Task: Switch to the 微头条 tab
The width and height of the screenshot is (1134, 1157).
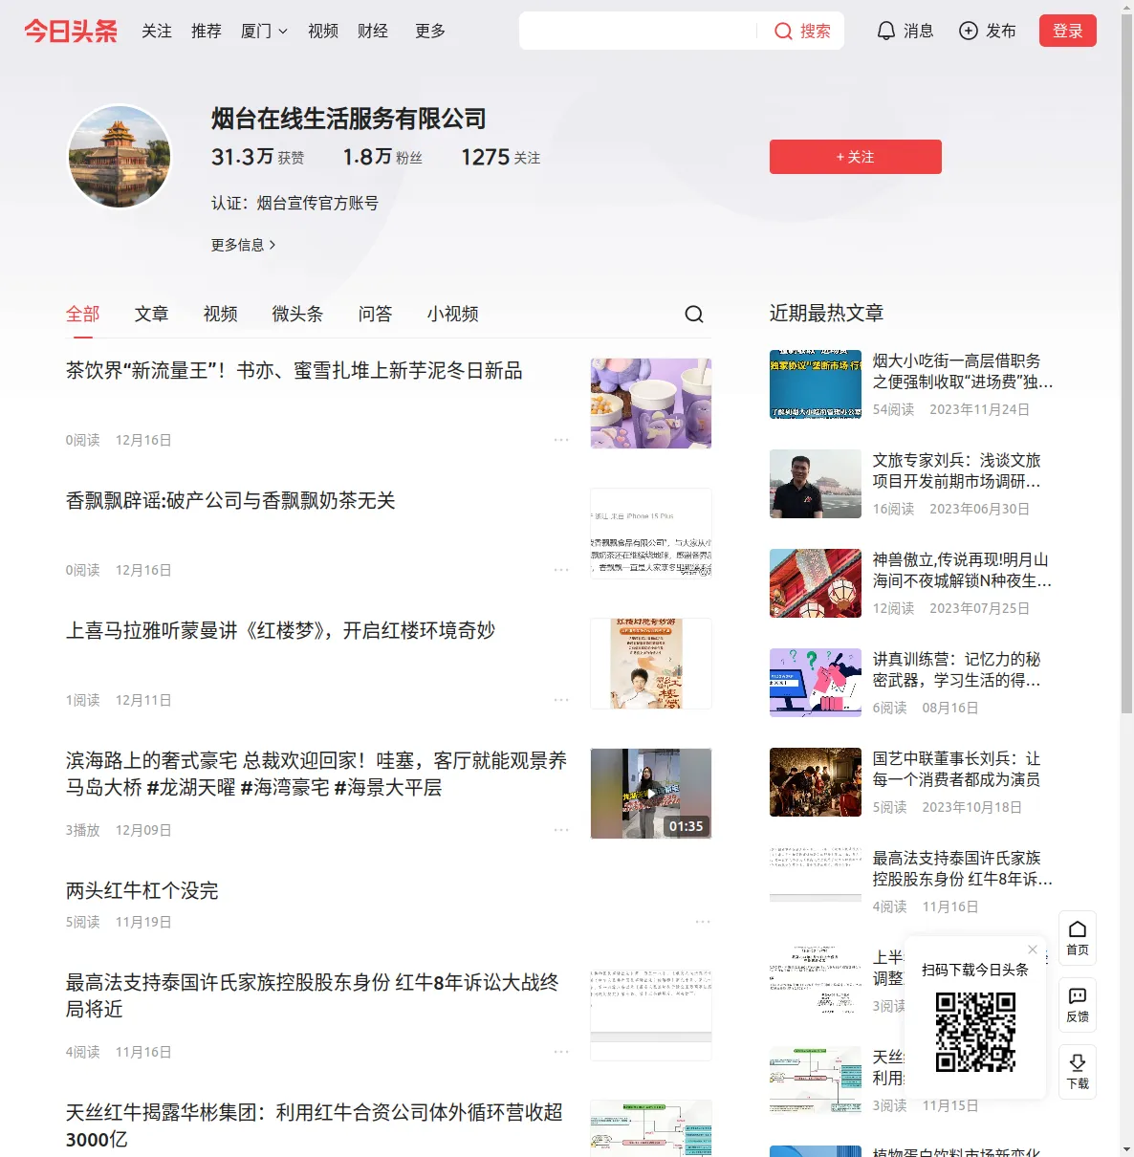Action: click(x=297, y=314)
